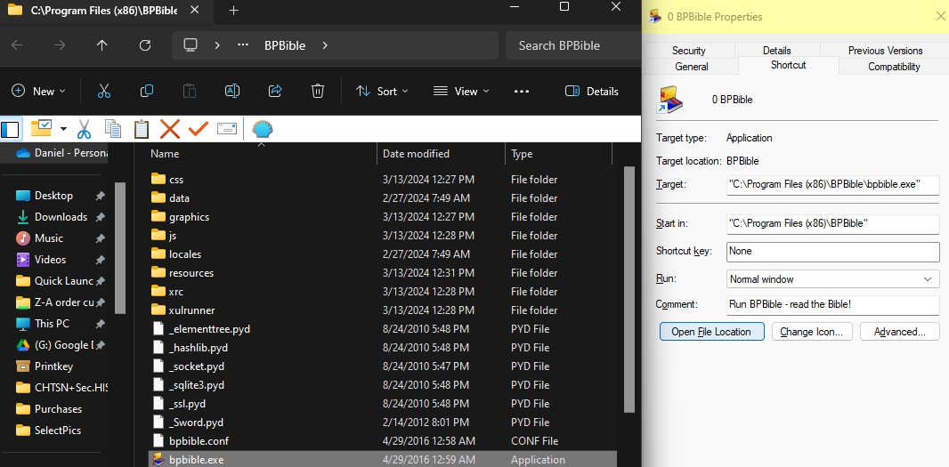Switch to the Compatibility tab

(893, 67)
